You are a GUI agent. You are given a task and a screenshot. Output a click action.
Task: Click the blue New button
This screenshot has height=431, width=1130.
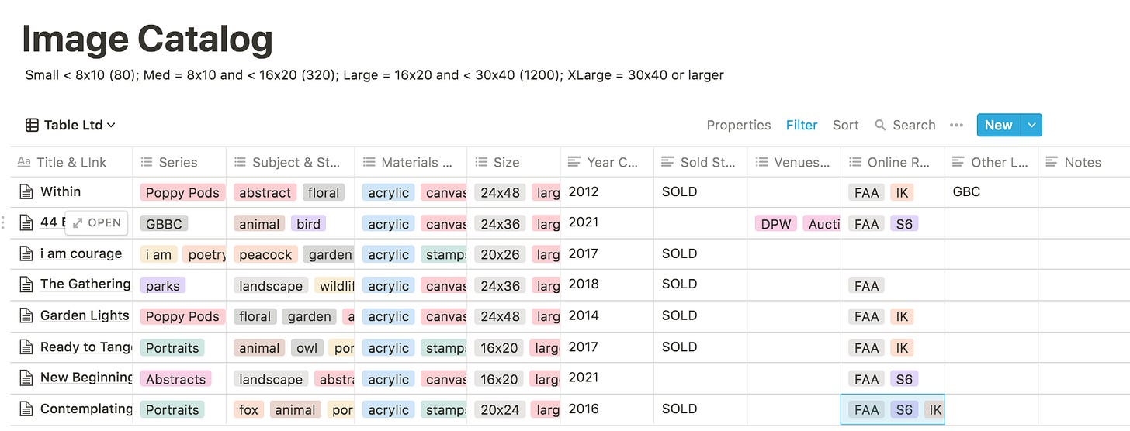click(998, 125)
